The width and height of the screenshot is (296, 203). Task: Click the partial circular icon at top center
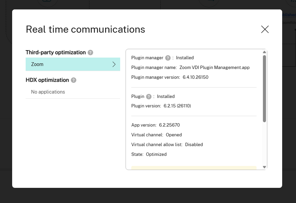click(x=209, y=2)
